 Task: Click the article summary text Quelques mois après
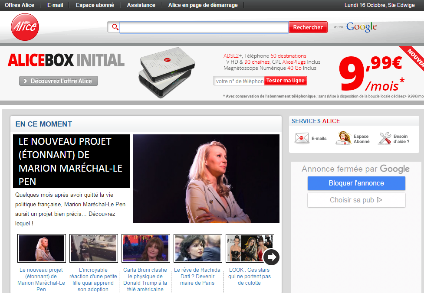coord(70,209)
